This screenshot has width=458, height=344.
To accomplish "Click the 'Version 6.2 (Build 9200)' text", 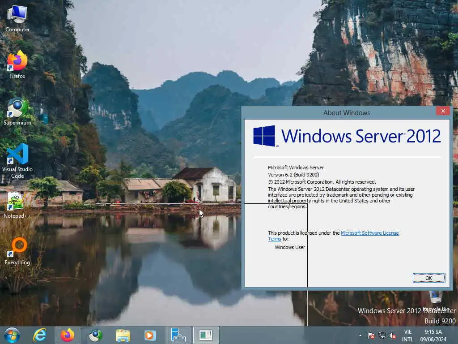I will point(293,175).
